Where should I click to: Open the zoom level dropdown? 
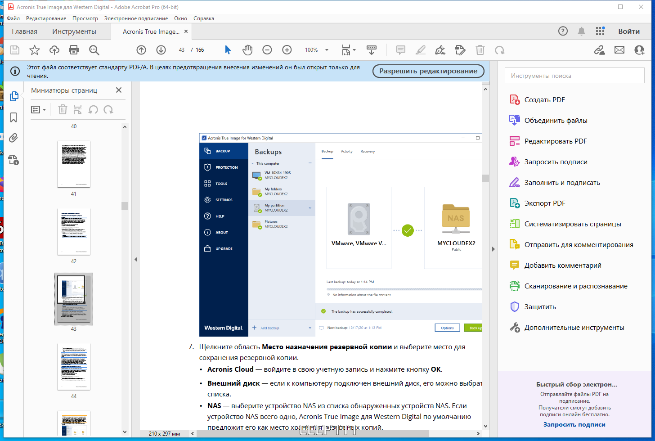coord(327,50)
